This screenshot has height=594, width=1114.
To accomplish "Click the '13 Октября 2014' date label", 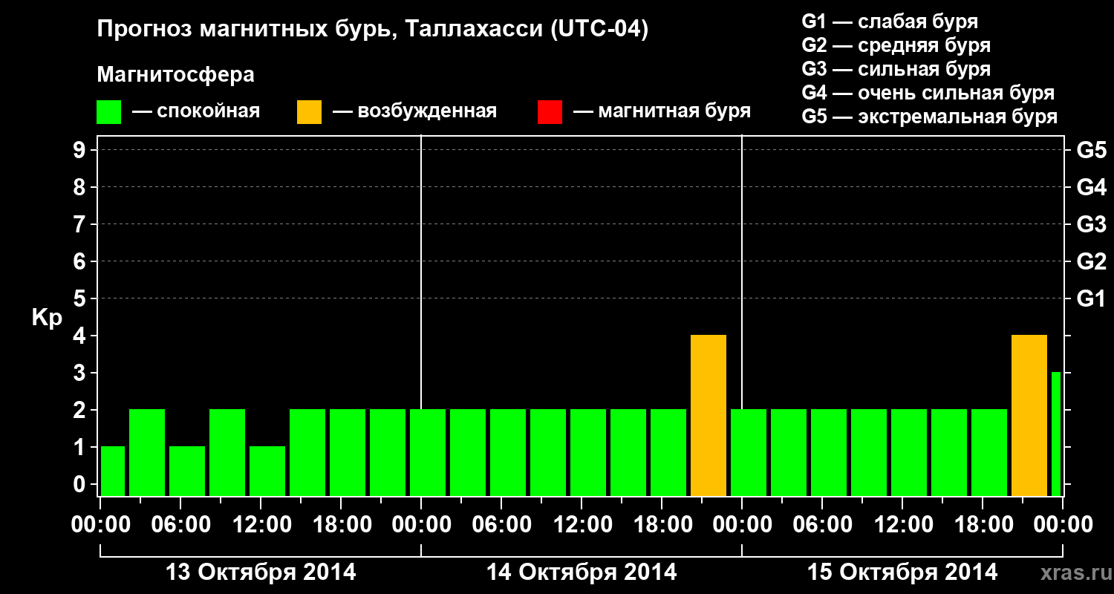I will [261, 572].
